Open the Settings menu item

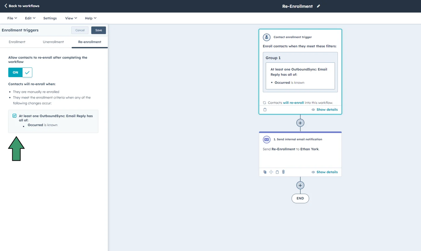(x=50, y=18)
